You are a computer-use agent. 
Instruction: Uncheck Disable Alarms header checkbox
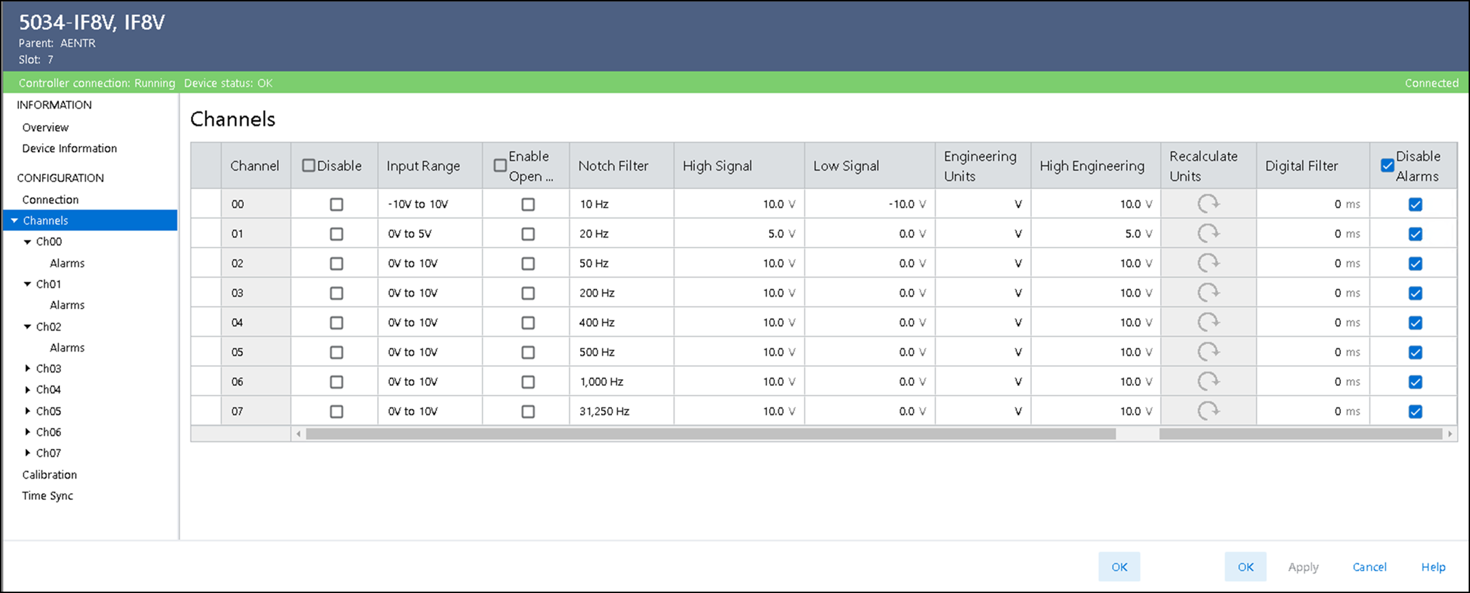pyautogui.click(x=1387, y=166)
